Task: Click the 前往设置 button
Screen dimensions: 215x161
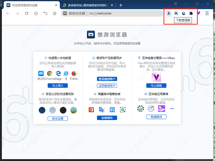Action: click(x=58, y=118)
